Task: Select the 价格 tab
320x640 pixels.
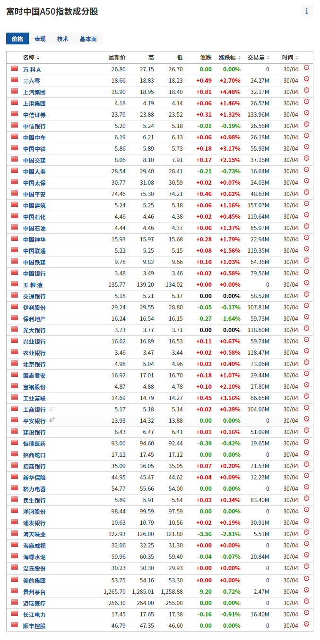Action: coord(17,39)
